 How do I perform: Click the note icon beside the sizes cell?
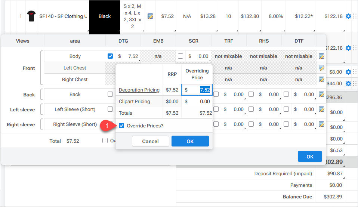click(x=150, y=16)
